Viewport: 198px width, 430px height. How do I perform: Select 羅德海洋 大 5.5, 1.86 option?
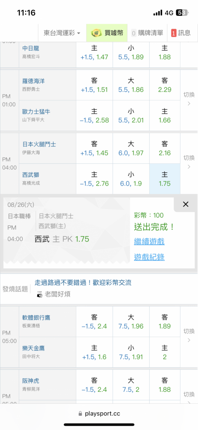[x=131, y=85]
